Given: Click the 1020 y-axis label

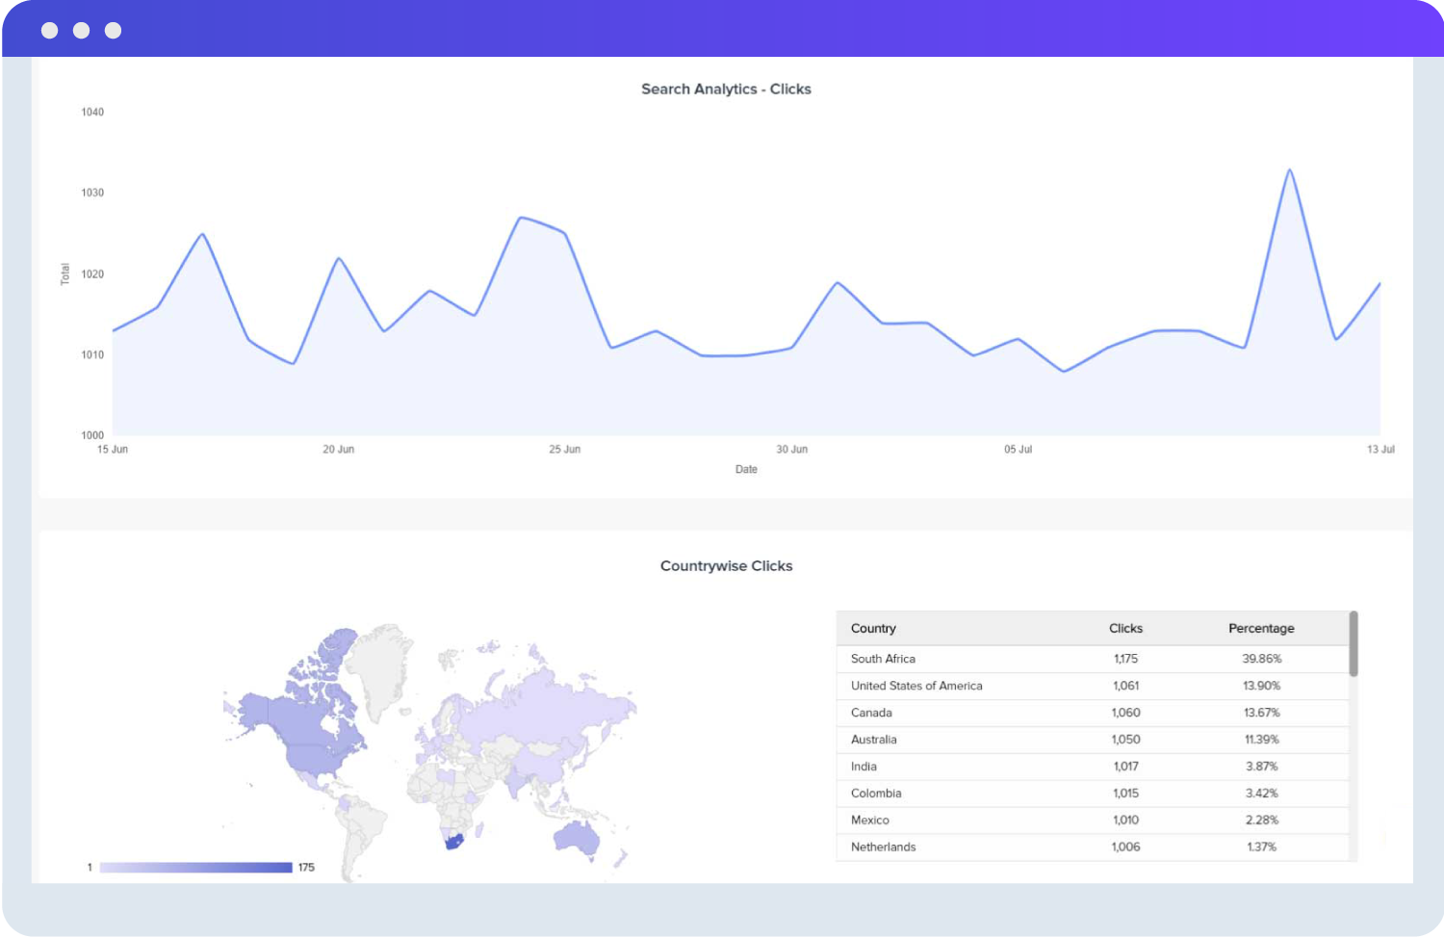Looking at the screenshot, I should (x=92, y=274).
